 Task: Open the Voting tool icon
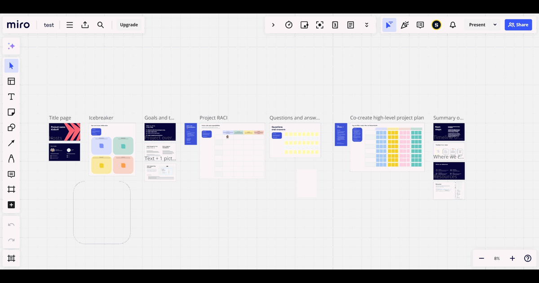305,25
